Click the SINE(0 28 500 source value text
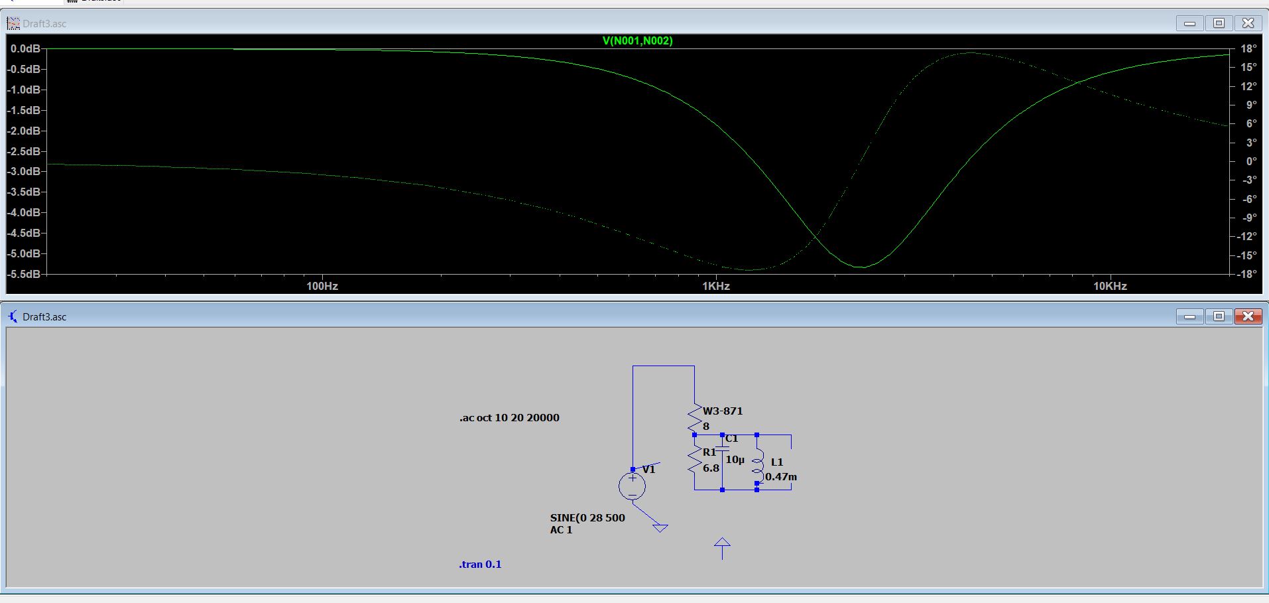Screen dimensions: 1269x603 587,517
